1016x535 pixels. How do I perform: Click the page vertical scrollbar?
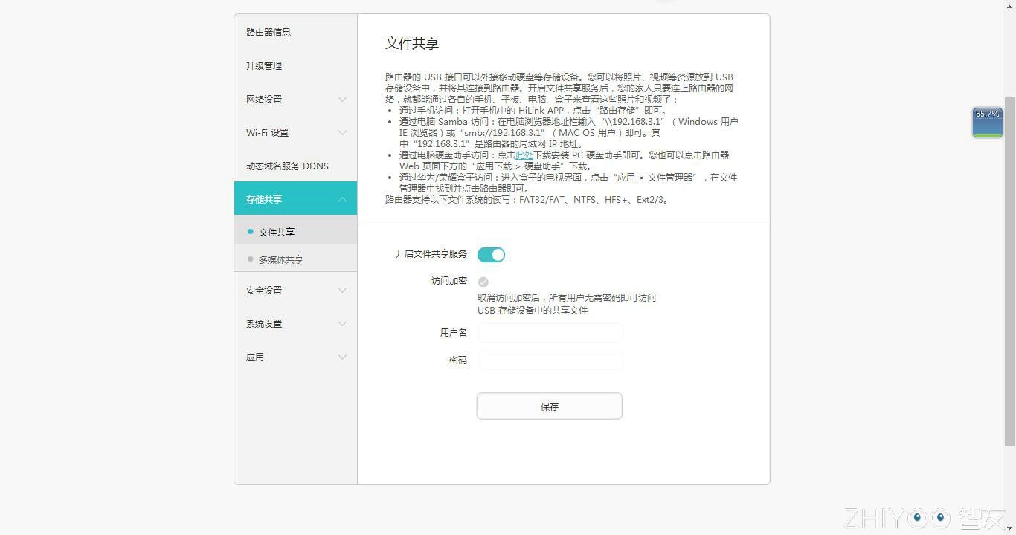[1010, 271]
